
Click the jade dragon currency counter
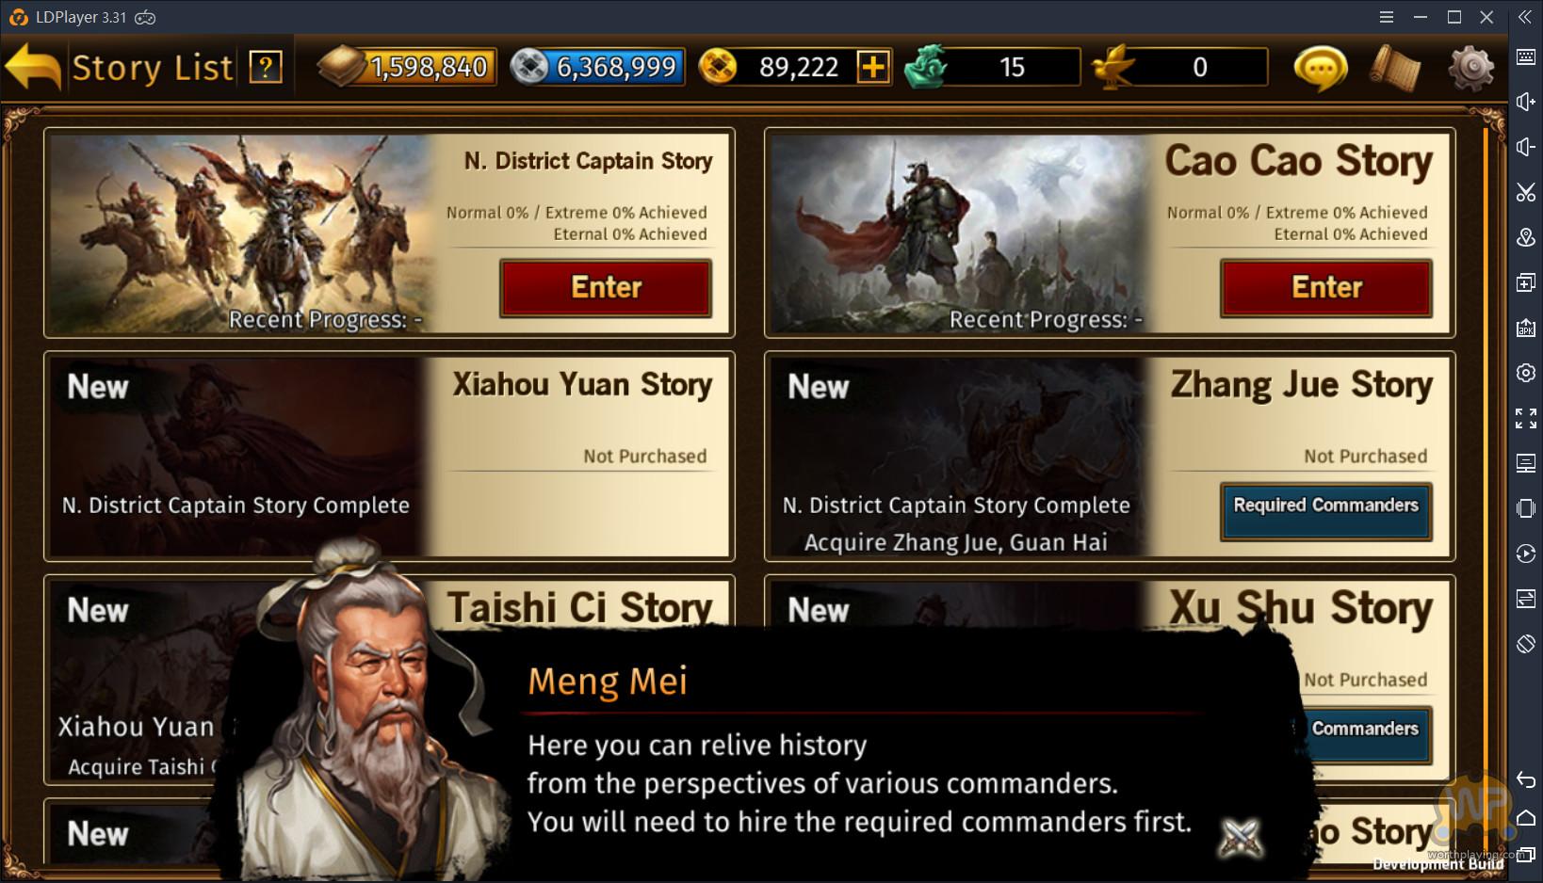pos(991,67)
